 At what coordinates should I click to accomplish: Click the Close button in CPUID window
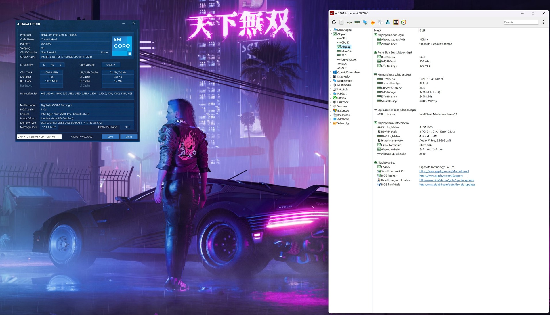click(129, 137)
